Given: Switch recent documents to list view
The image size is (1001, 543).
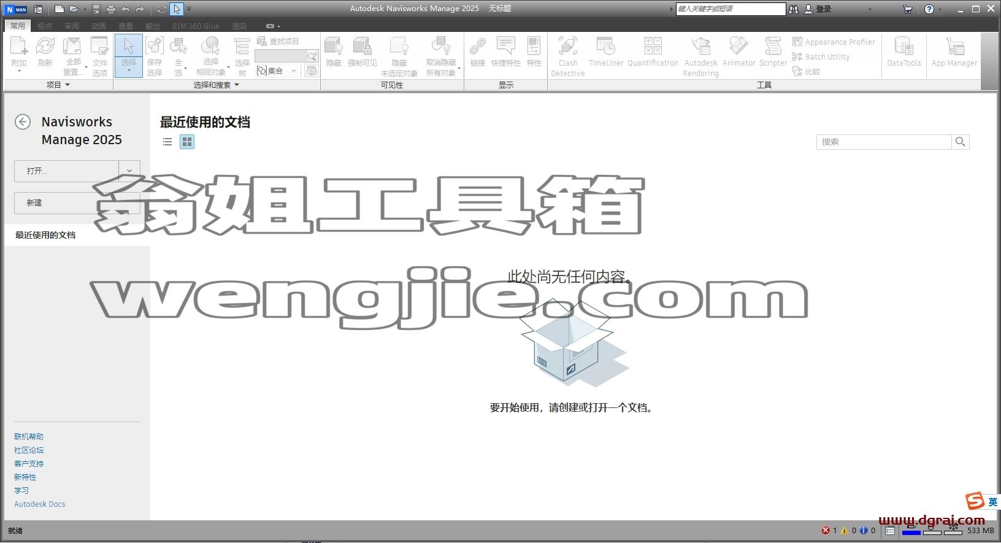Looking at the screenshot, I should (x=167, y=142).
